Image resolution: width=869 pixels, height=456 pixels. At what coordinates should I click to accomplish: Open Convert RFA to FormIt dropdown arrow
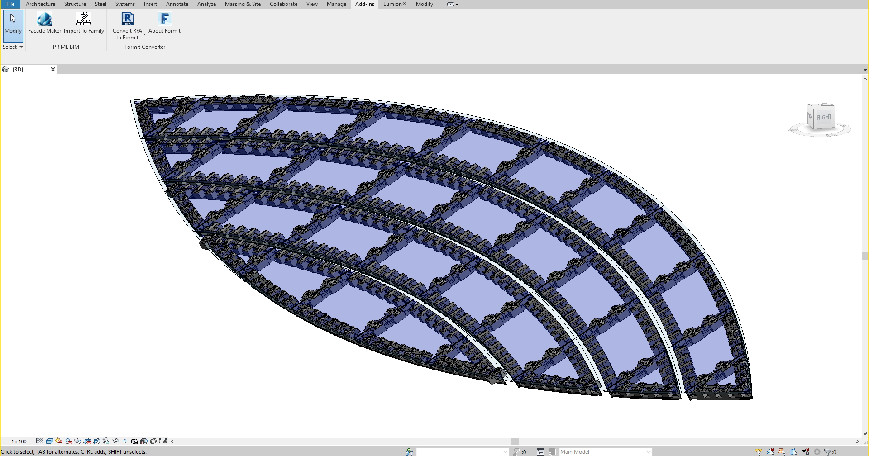tap(144, 34)
